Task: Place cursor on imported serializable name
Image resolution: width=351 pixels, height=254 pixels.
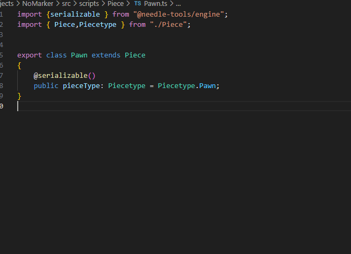Action: pyautogui.click(x=75, y=14)
